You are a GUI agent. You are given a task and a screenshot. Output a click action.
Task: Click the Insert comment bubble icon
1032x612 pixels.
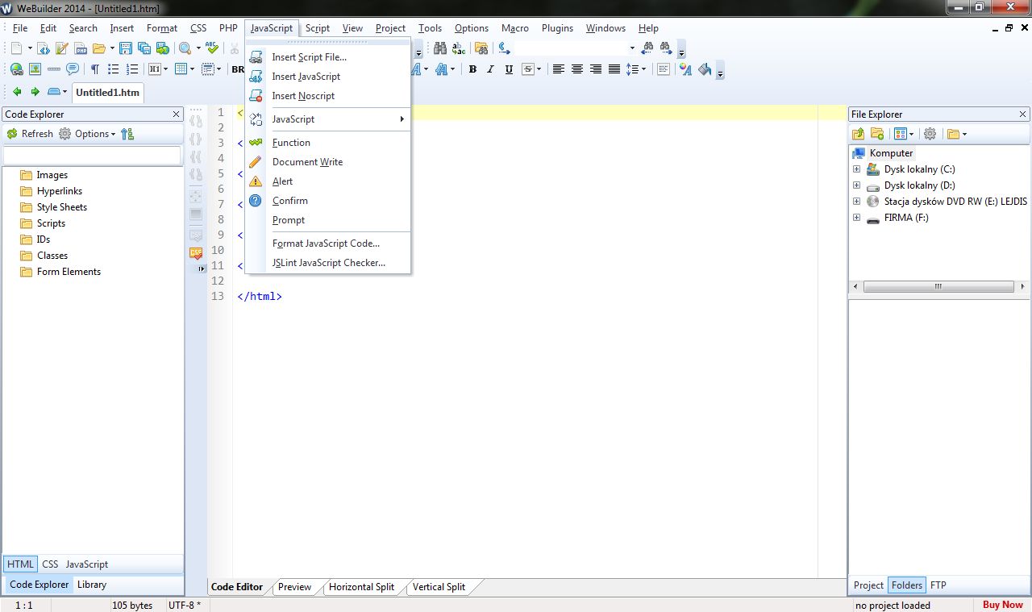(73, 69)
